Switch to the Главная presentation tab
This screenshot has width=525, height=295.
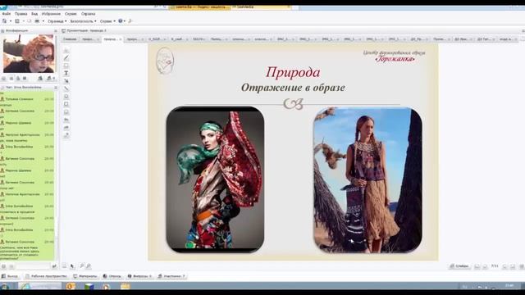70,39
